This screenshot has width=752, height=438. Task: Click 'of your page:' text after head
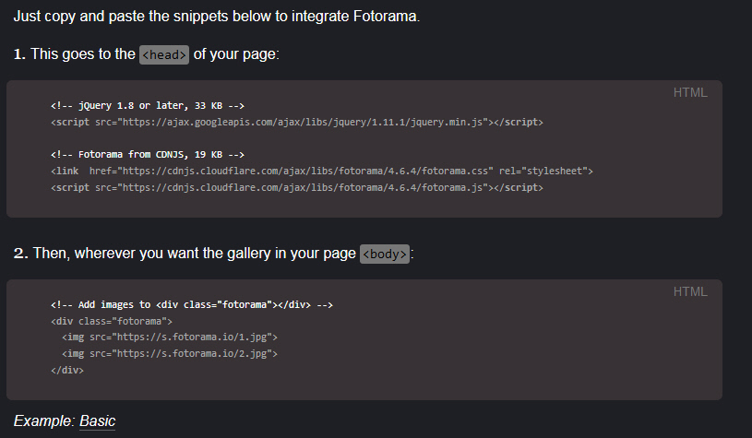[236, 54]
